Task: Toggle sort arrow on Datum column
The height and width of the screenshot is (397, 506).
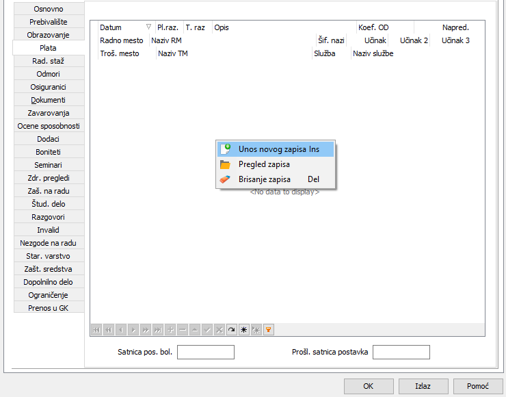Action: 148,27
